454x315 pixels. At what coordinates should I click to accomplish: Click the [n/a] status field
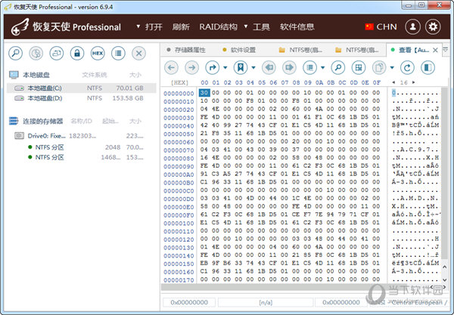click(x=266, y=302)
